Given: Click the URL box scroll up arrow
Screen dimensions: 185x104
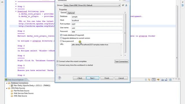Looking at the screenshot, I should pos(121,45).
